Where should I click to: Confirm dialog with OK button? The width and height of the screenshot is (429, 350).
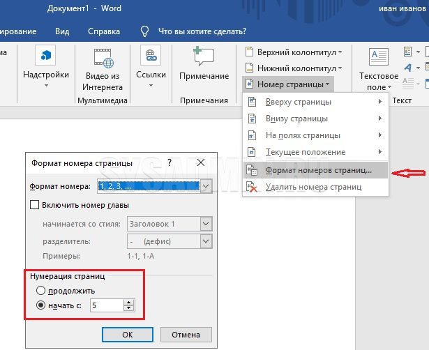128,335
